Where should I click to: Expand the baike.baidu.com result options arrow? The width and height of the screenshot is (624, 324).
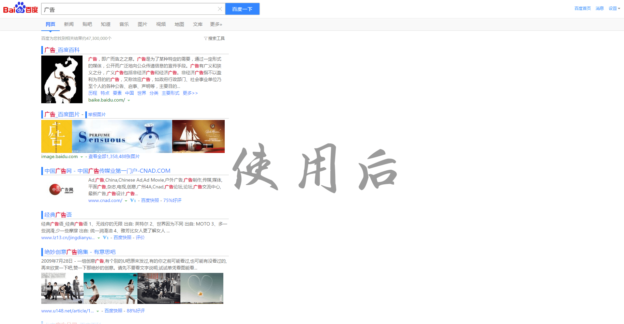pos(129,100)
